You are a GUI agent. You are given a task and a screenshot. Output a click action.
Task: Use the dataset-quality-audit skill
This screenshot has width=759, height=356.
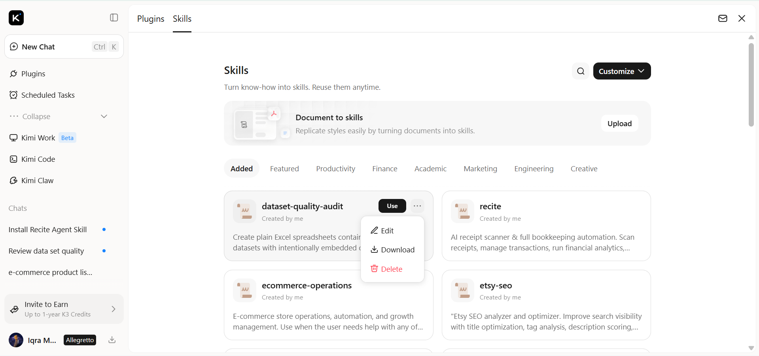click(392, 206)
